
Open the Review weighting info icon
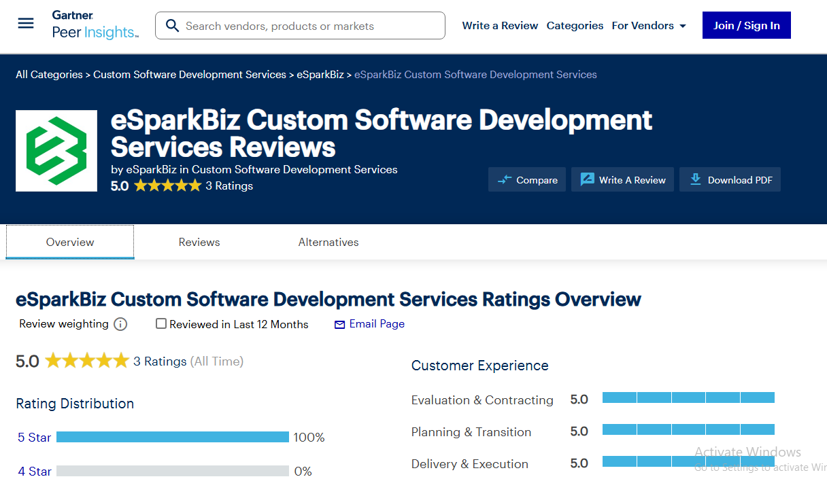point(120,325)
